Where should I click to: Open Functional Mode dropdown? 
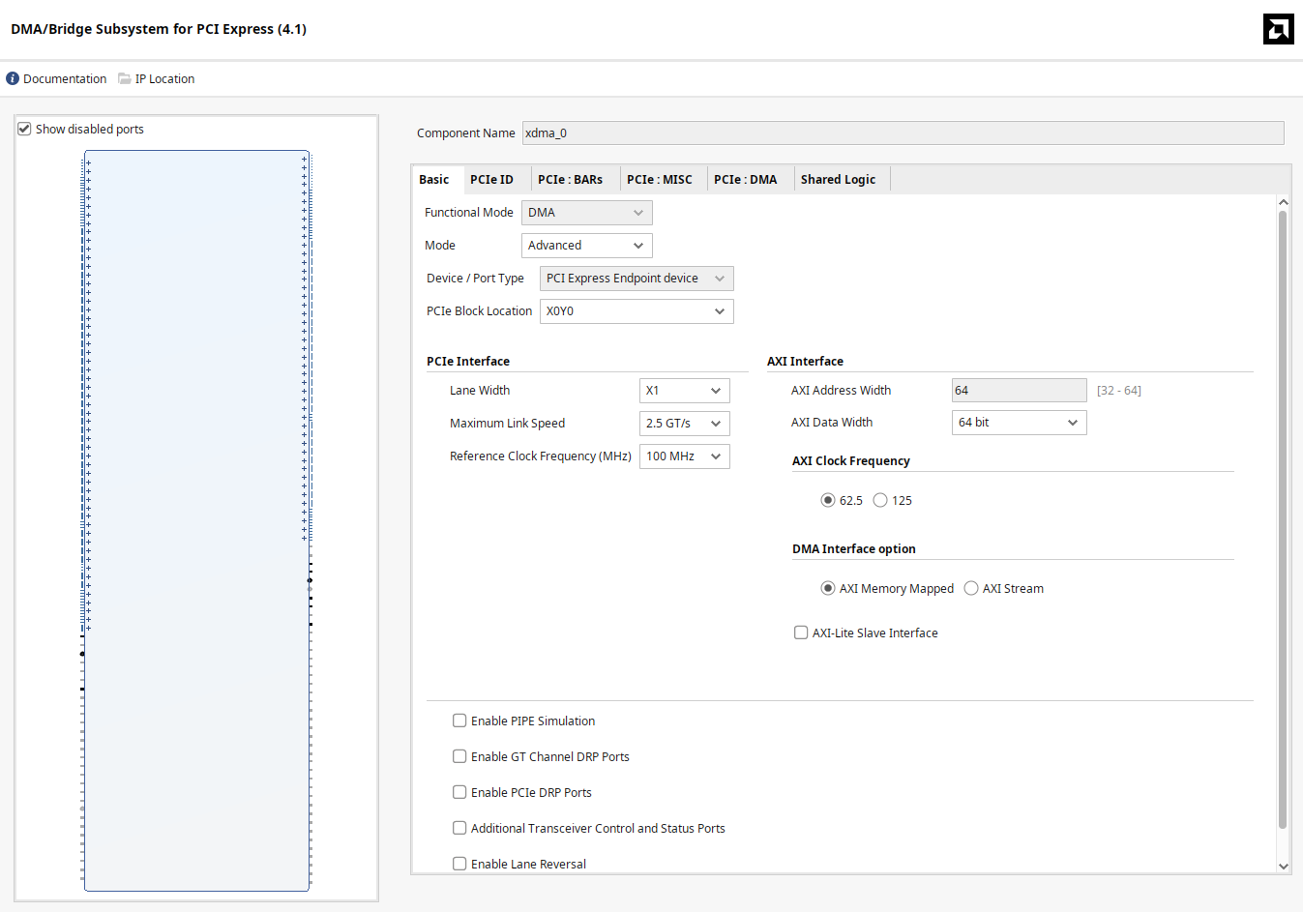point(587,213)
